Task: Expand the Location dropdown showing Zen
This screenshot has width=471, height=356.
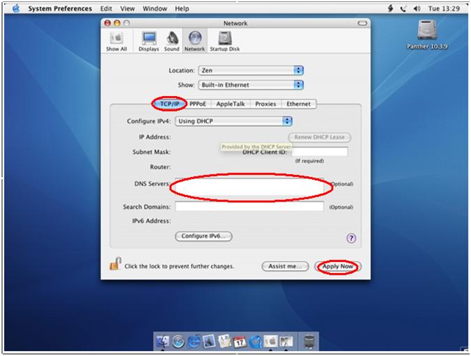Action: click(251, 70)
